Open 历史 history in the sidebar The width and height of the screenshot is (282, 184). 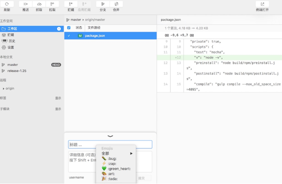click(x=12, y=41)
